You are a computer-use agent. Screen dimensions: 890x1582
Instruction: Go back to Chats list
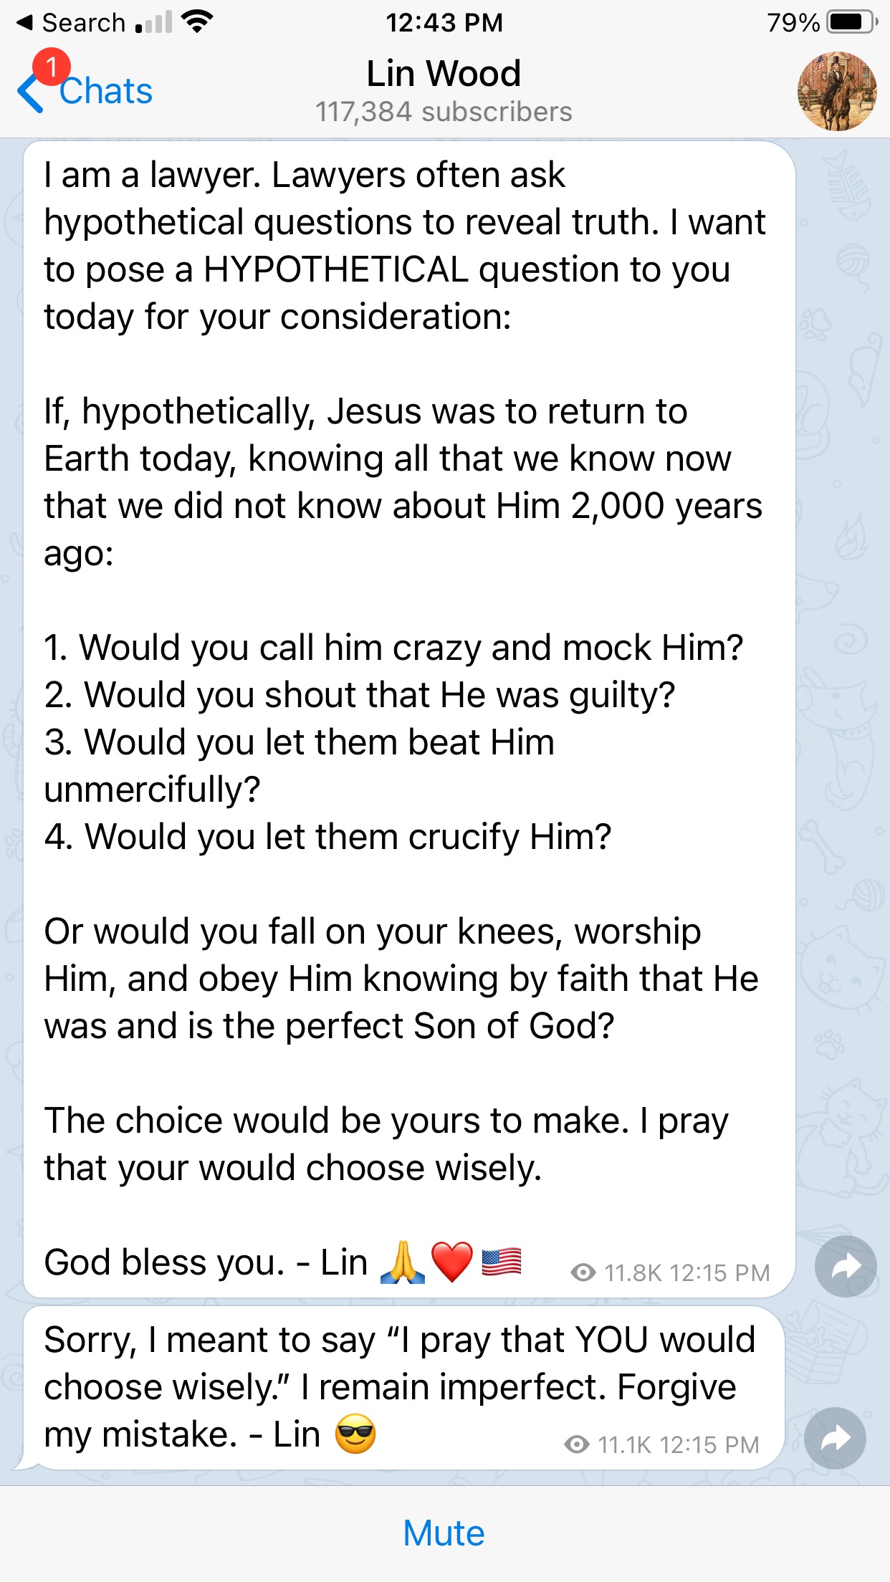[106, 92]
